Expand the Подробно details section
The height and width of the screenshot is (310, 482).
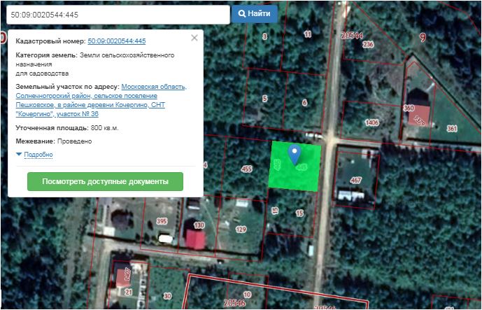coord(38,154)
